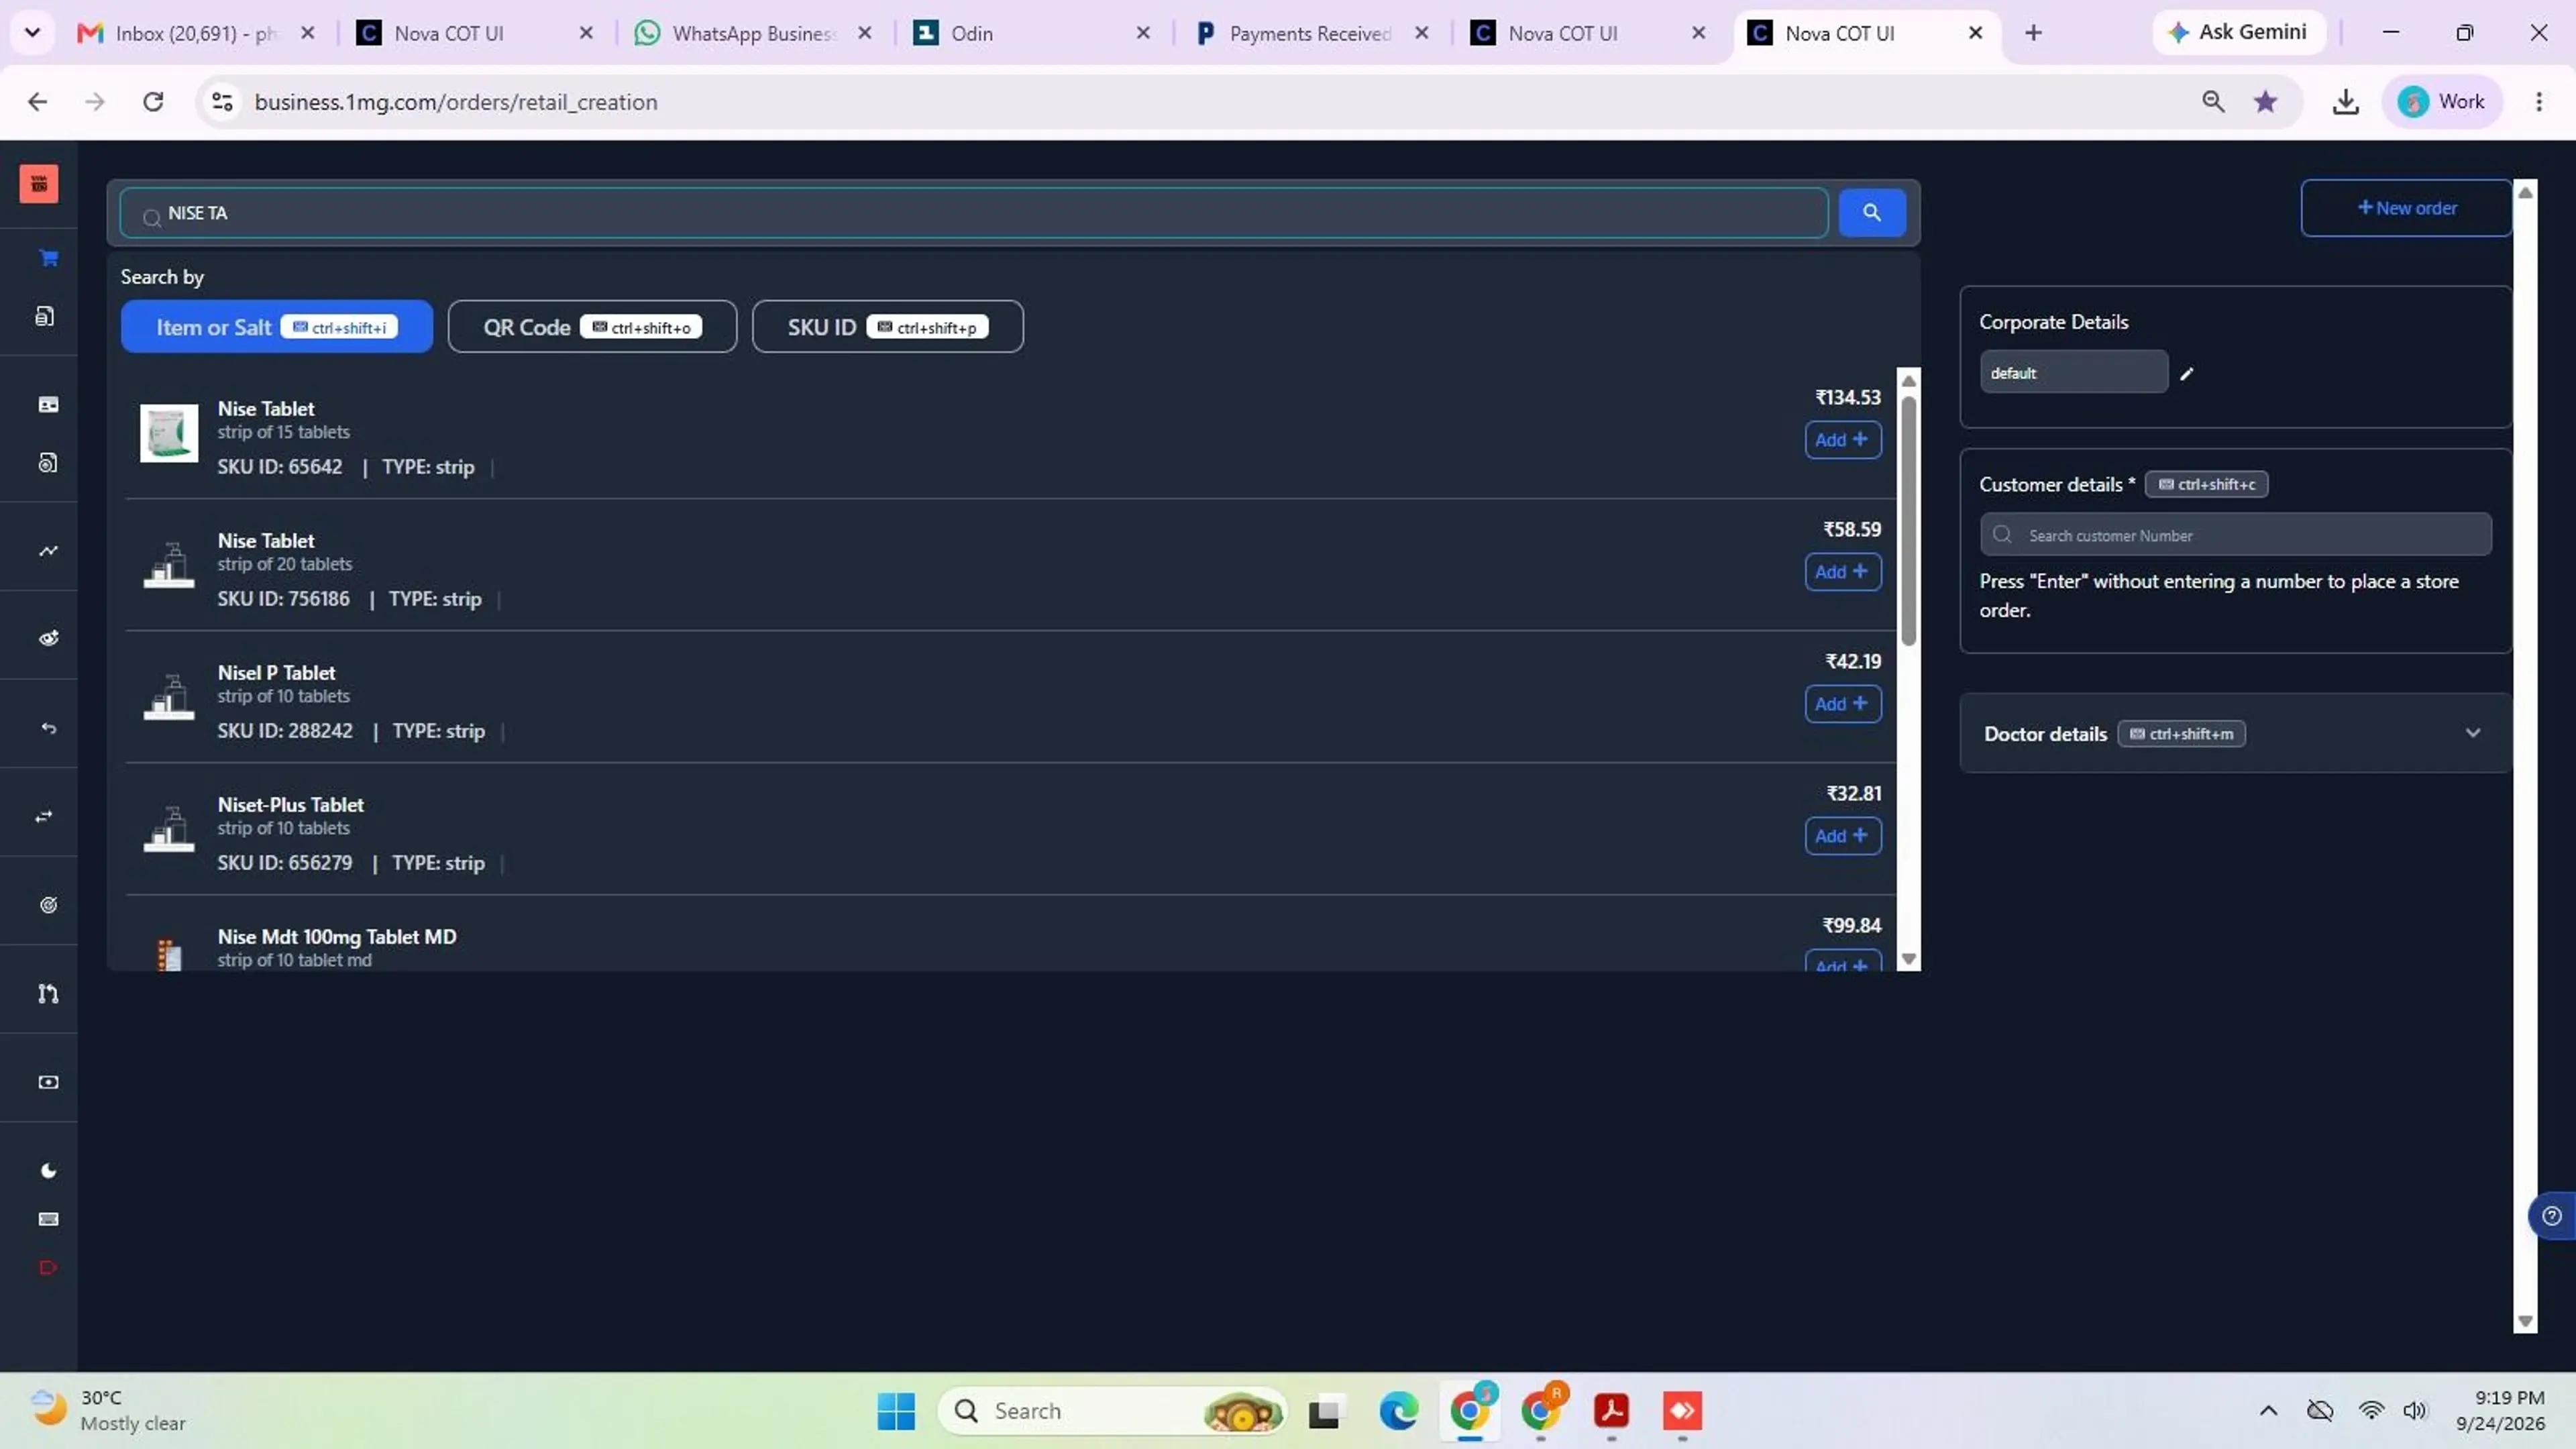The image size is (2576, 1449).
Task: Click the target icon in sidebar
Action: click(x=48, y=905)
